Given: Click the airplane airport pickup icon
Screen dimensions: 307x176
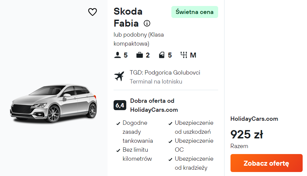Looking at the screenshot, I should (119, 77).
